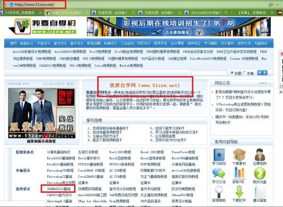This screenshot has width=283, height=207.
Task: Switch to the 3Dmax多长时间 tab
Action: click(x=206, y=13)
